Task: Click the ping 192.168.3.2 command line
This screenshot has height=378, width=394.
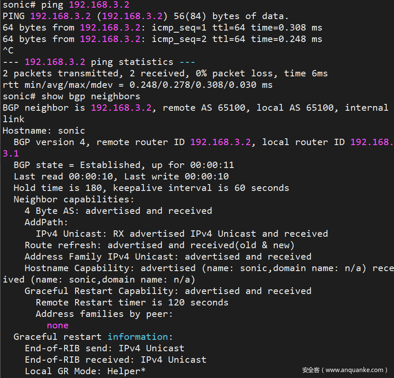Action: [x=66, y=5]
